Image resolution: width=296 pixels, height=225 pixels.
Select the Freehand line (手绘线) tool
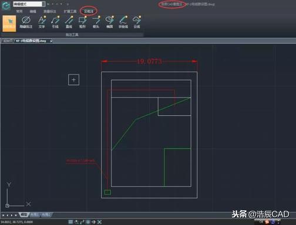123,22
